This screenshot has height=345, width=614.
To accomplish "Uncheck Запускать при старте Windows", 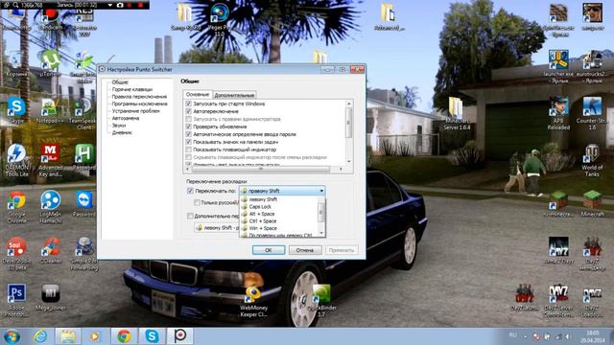I will point(189,103).
